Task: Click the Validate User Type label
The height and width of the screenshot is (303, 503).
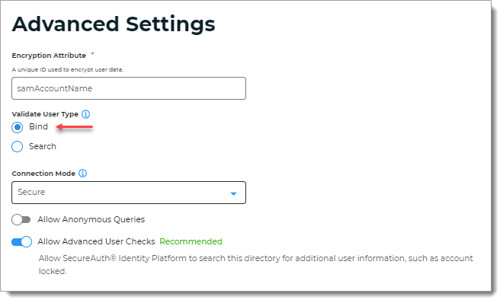Action: point(45,114)
